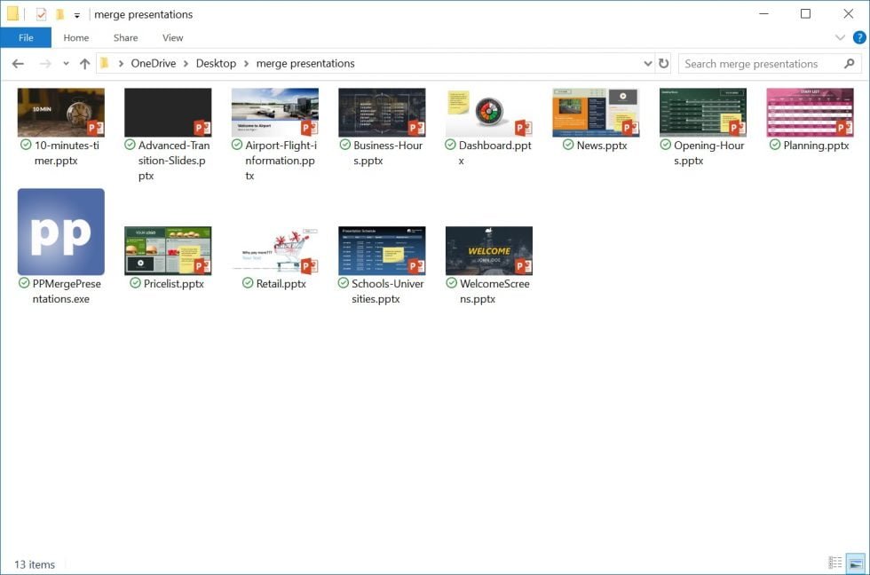The width and height of the screenshot is (870, 575).
Task: Select Schools-Universities.pptx thumbnail
Action: pyautogui.click(x=383, y=250)
